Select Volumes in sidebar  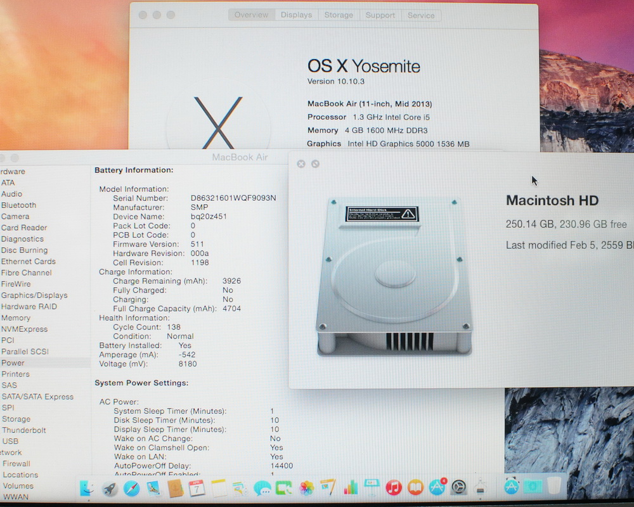18,486
